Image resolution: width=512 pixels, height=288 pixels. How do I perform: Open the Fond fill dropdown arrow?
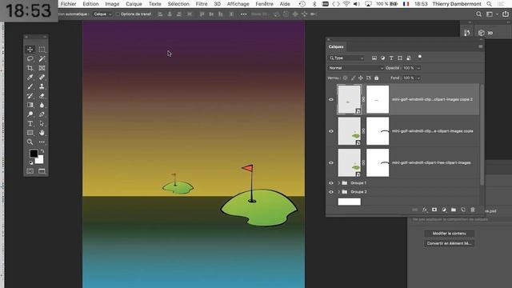418,78
